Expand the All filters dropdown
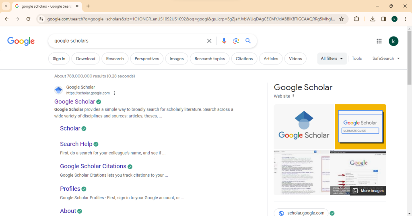 point(332,59)
